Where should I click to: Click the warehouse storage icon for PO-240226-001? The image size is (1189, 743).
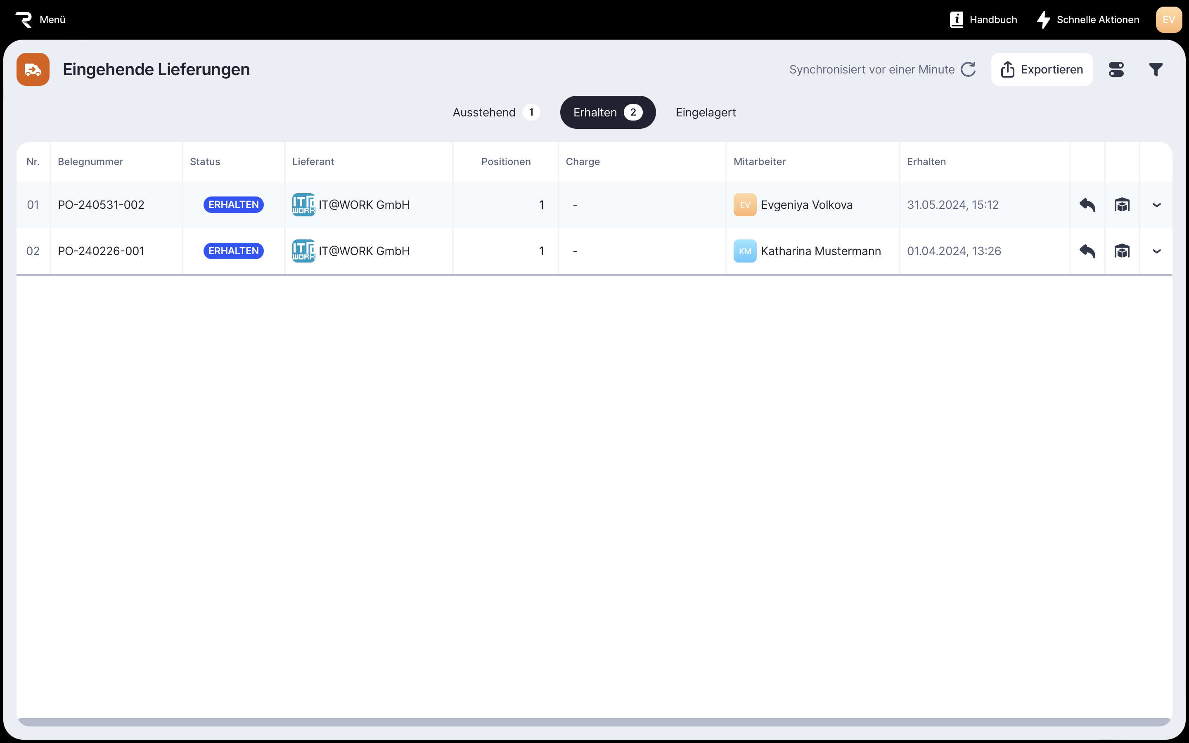click(1122, 251)
